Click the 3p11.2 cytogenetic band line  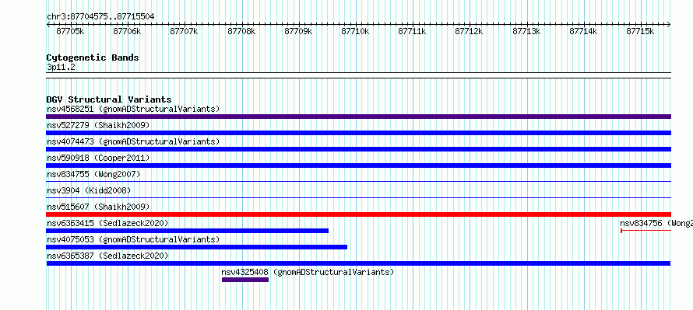coord(358,75)
